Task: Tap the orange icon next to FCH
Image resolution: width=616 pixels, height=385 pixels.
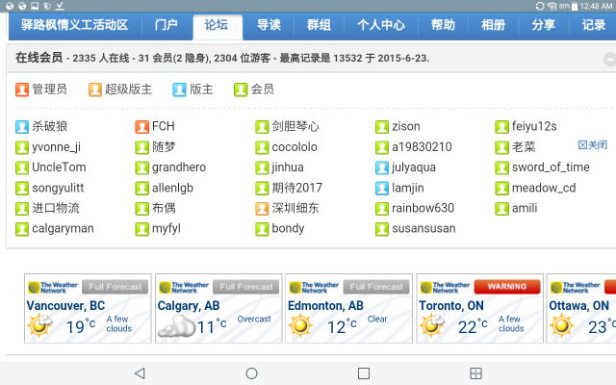Action: (142, 126)
